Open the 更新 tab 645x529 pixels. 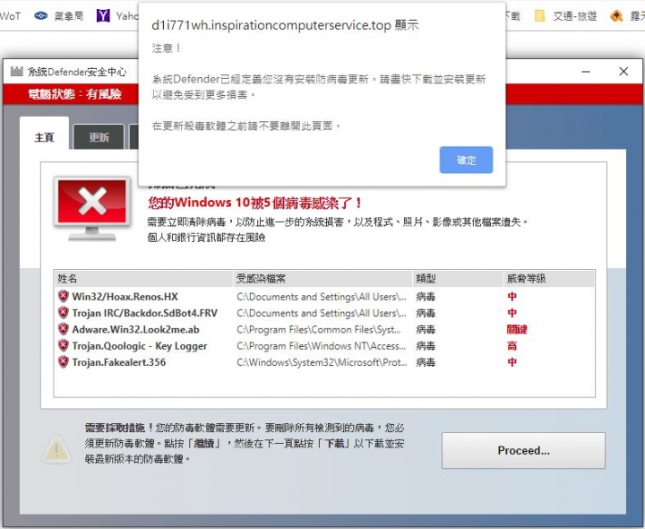[99, 136]
